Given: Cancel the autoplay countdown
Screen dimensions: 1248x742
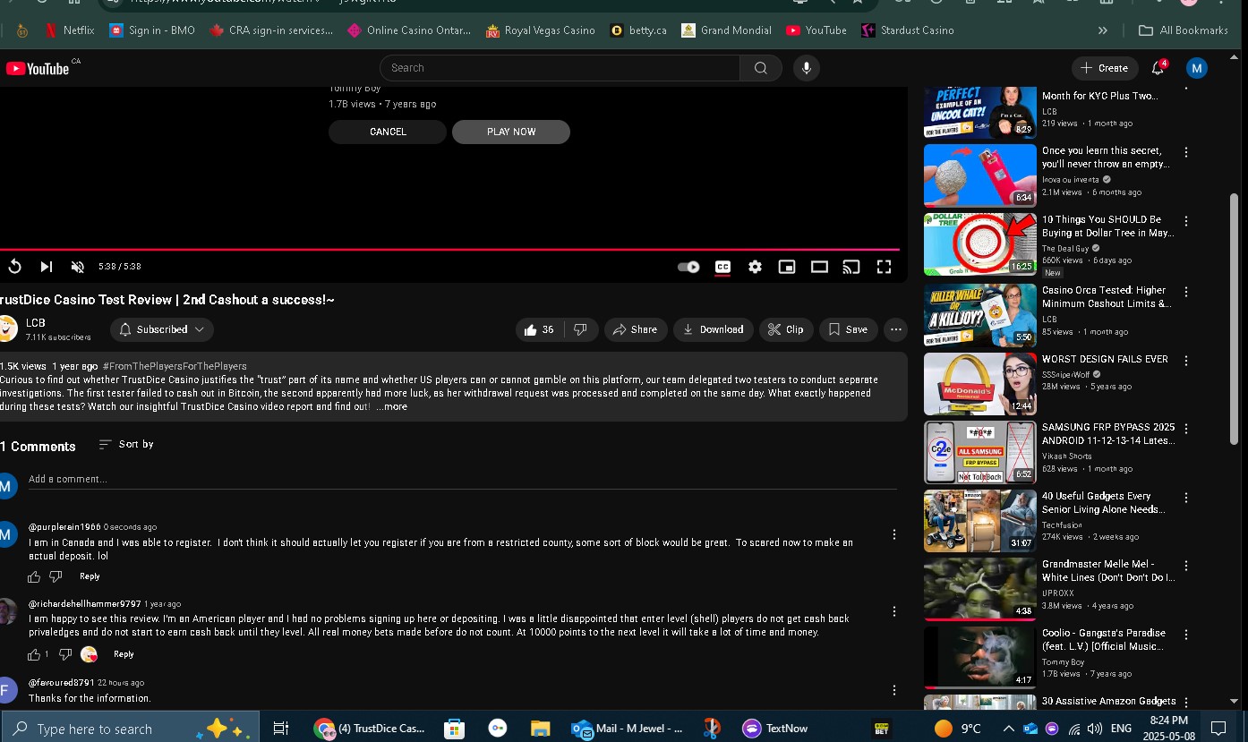Looking at the screenshot, I should 388,132.
